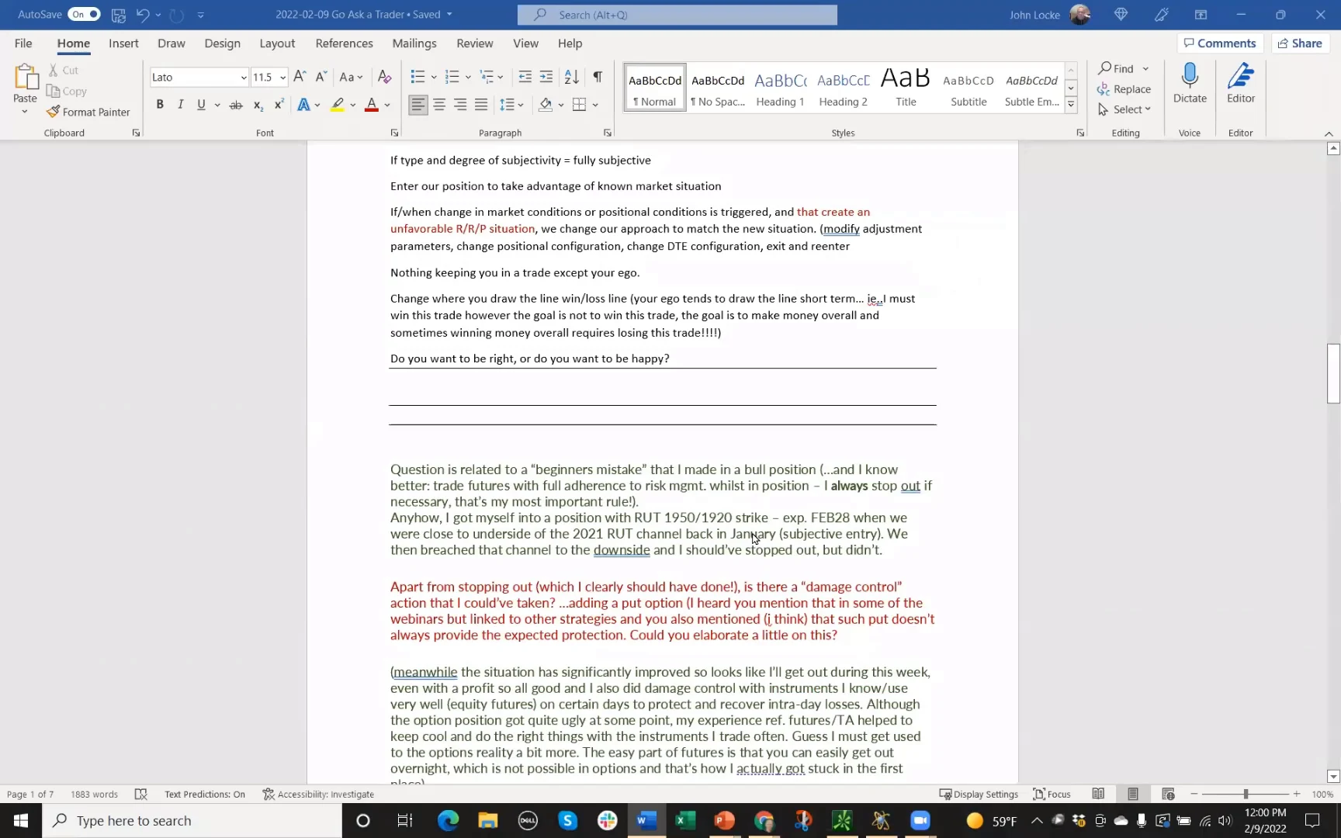This screenshot has width=1341, height=838.
Task: Switch to Design tab
Action: [222, 43]
